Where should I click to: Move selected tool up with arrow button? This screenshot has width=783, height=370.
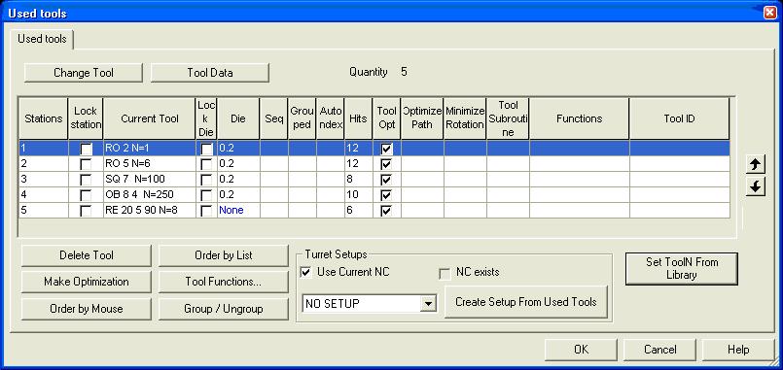[756, 164]
